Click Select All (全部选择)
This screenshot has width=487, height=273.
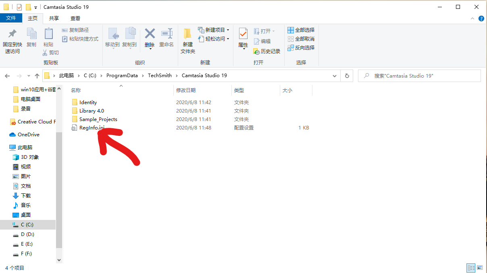(x=301, y=30)
